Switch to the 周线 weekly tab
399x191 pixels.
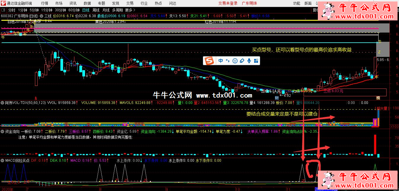point(96,10)
